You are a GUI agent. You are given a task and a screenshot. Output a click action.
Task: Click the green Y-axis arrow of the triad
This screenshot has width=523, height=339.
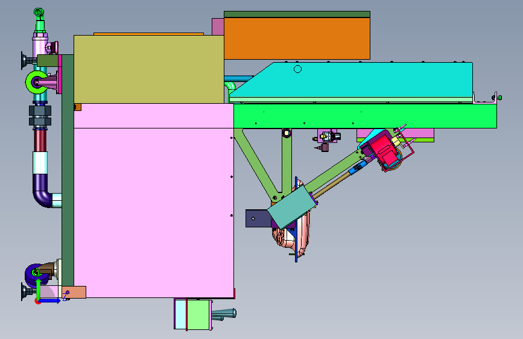click(39, 288)
